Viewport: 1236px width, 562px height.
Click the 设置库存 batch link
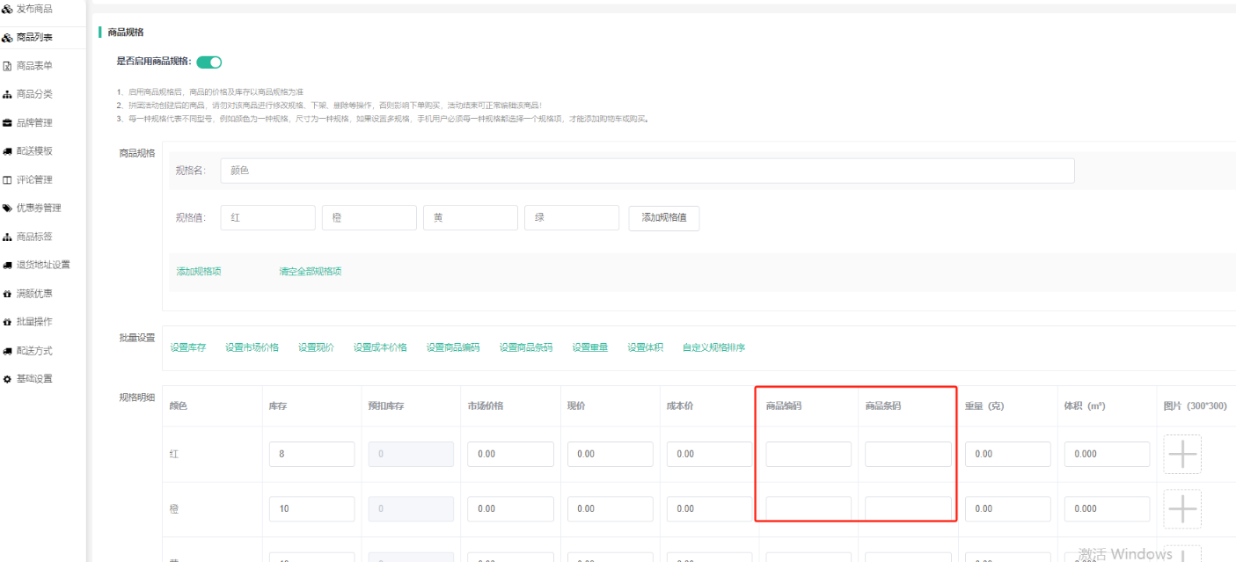coord(187,347)
